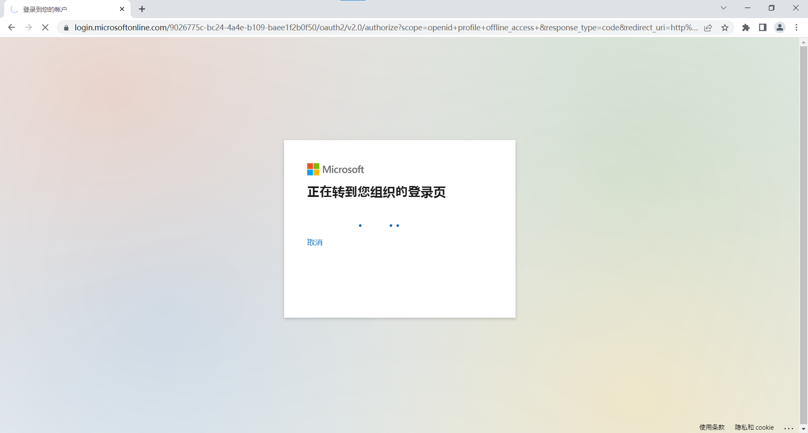Screen dimensions: 808x433
Task: Open the Chrome profile avatar
Action: [x=780, y=27]
